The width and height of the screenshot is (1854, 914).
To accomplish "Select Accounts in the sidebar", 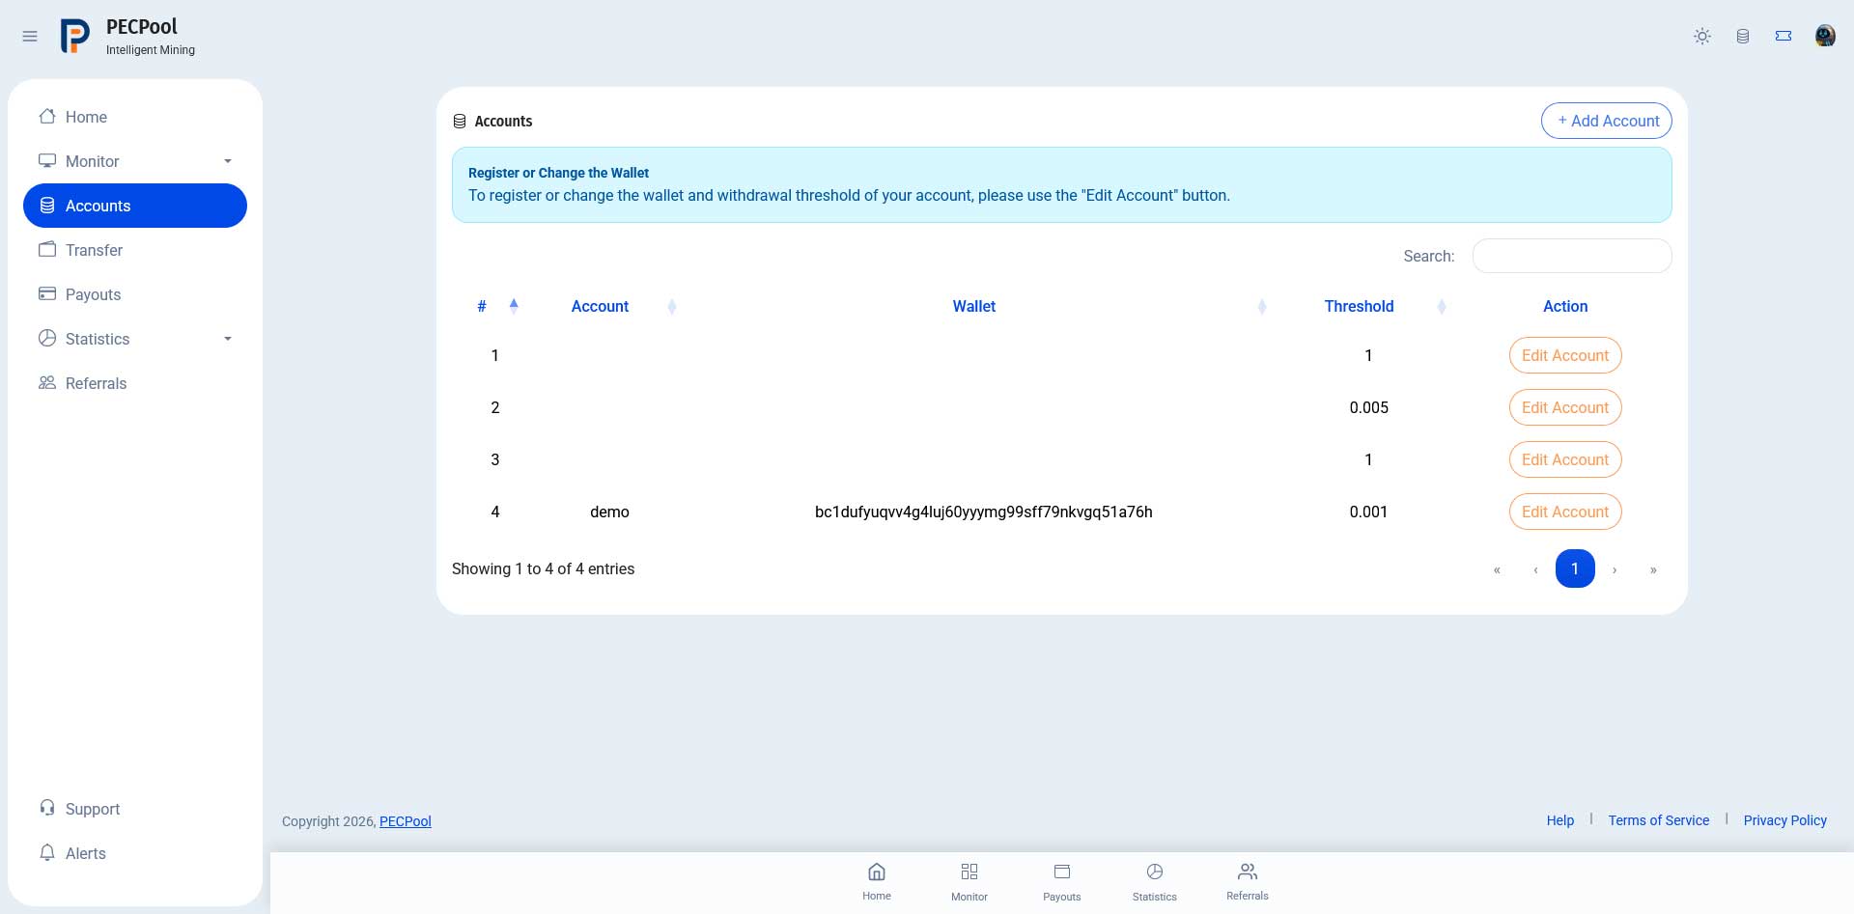I will 135,206.
